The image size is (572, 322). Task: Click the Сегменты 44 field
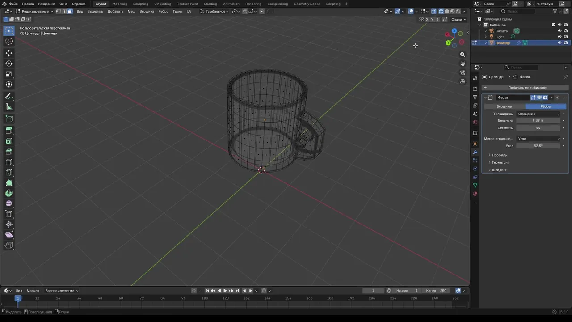pyautogui.click(x=538, y=128)
